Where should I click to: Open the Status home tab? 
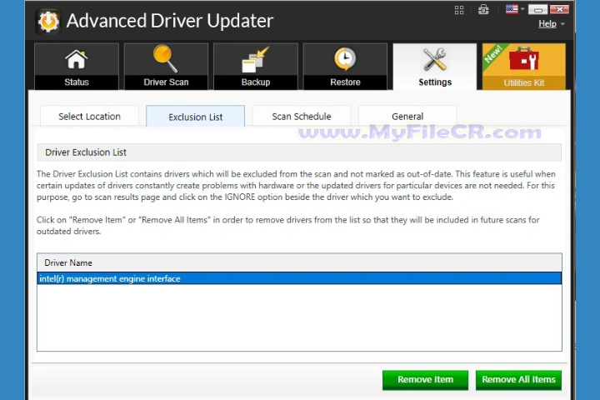[x=77, y=67]
